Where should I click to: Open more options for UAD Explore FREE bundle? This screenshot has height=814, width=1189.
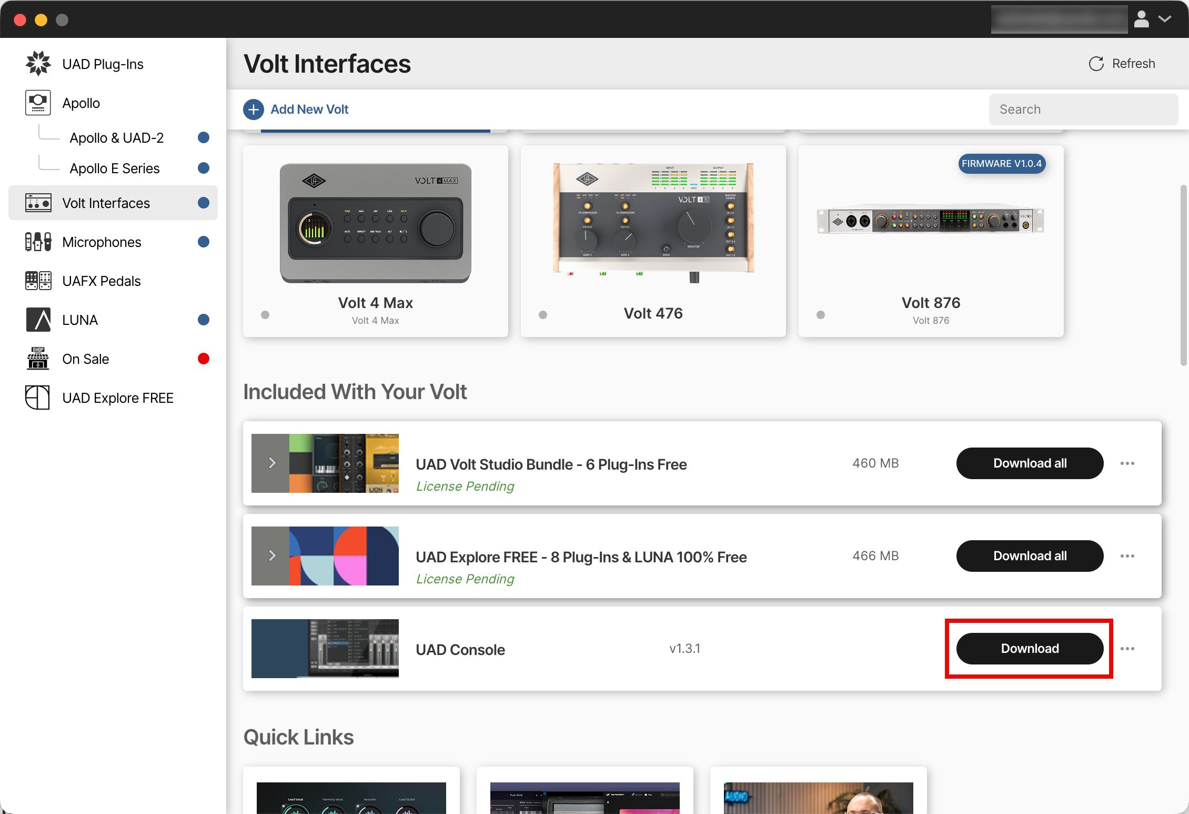click(x=1127, y=556)
